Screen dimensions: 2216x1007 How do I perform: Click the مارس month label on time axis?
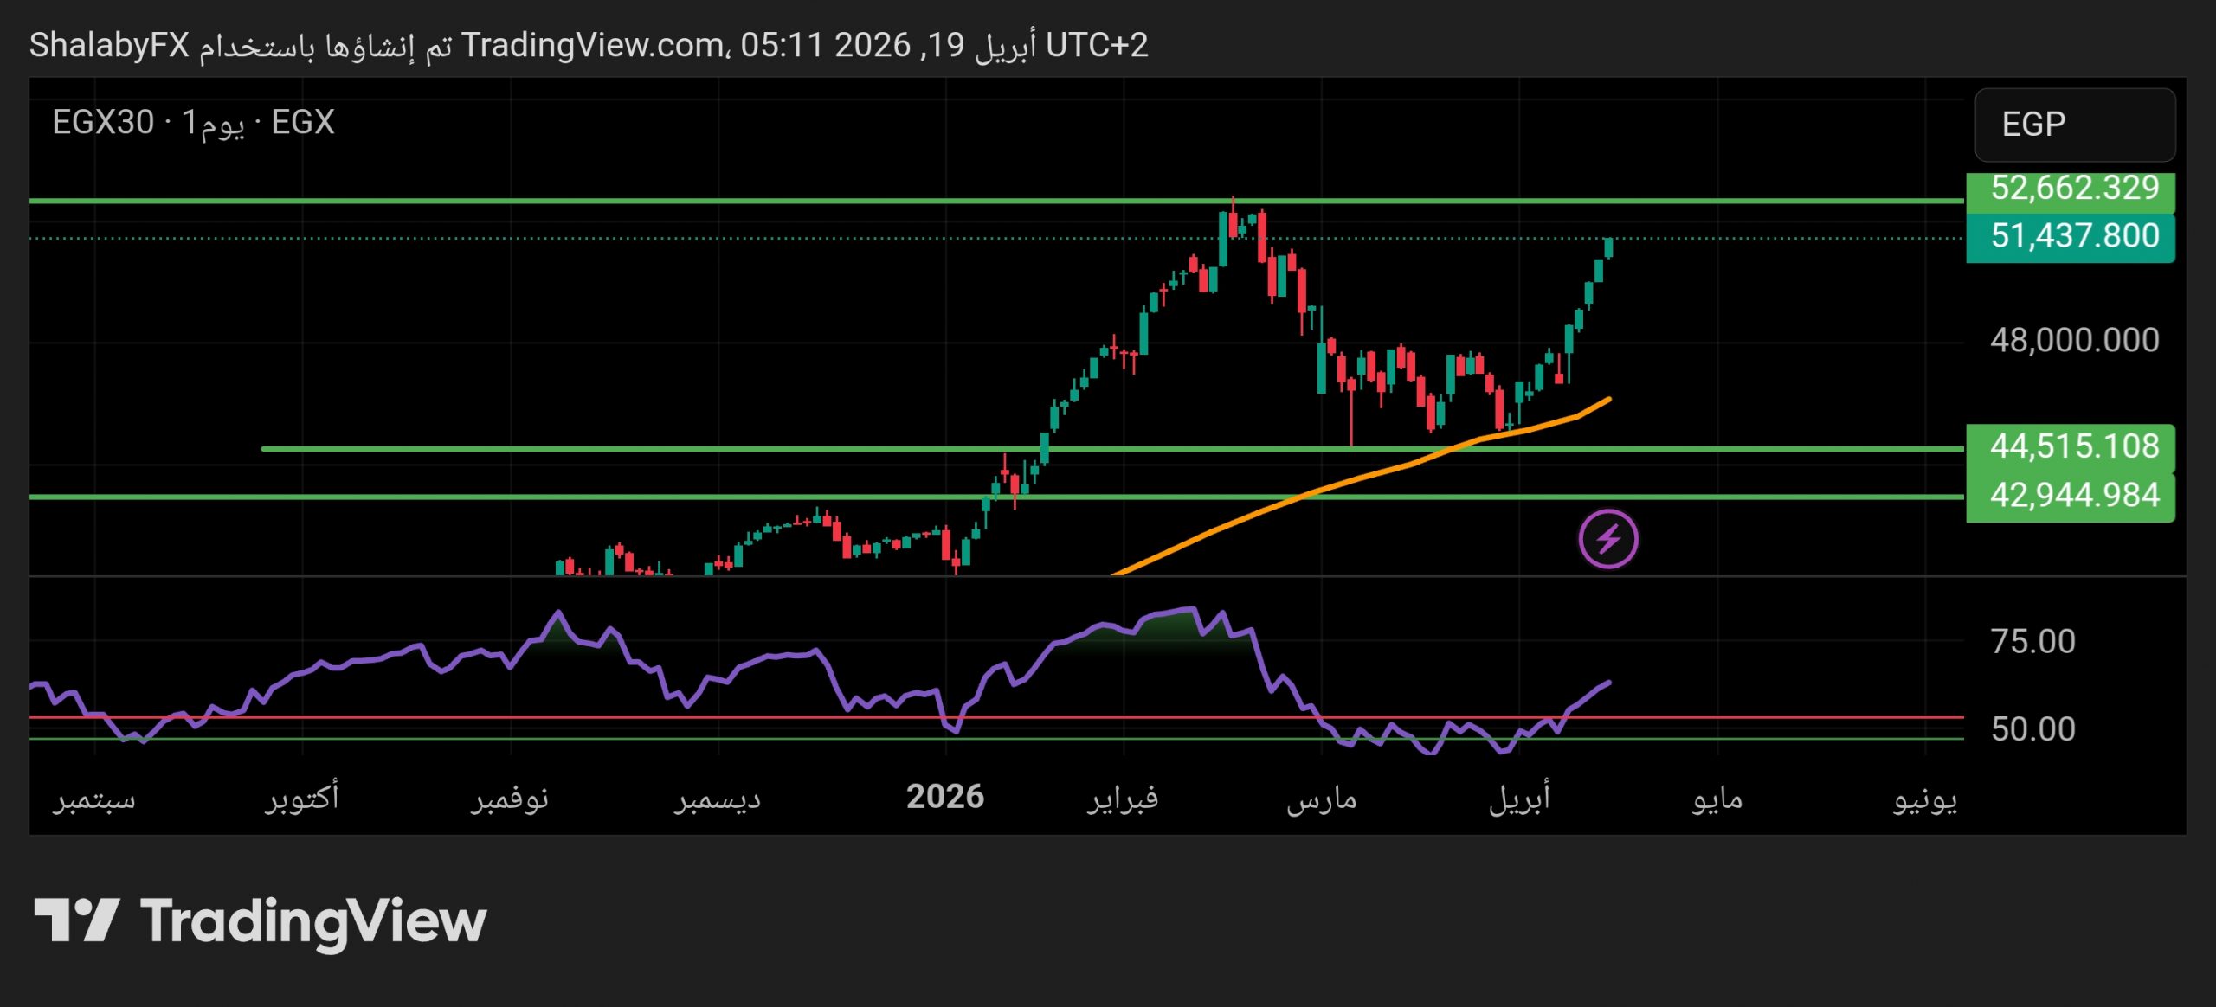tap(1321, 799)
